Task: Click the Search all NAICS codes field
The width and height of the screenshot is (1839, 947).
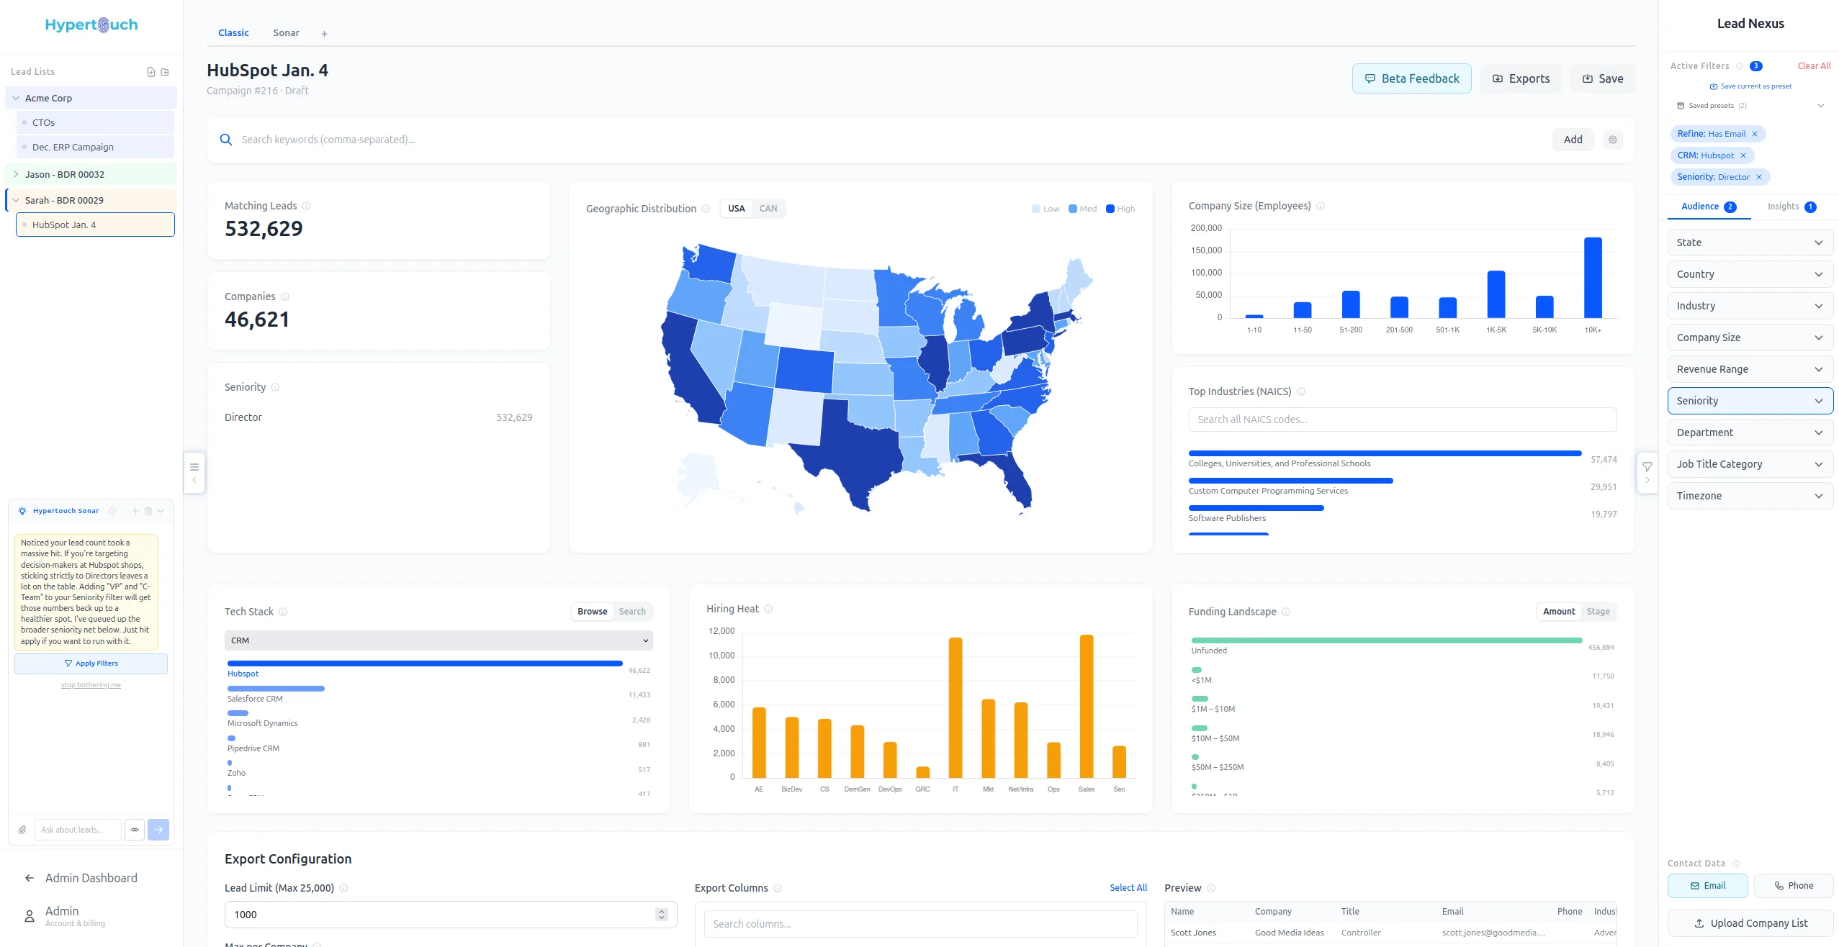Action: click(1402, 420)
